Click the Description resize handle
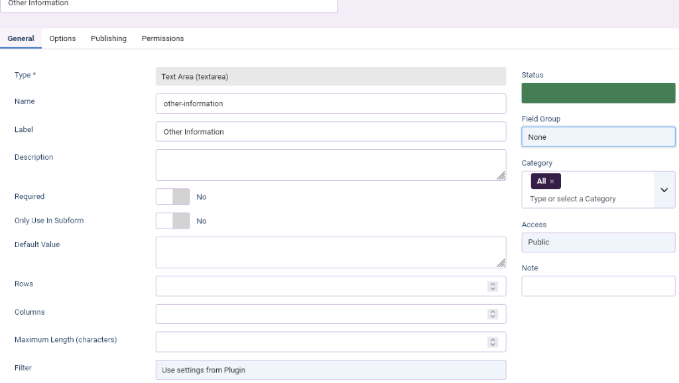 pyautogui.click(x=501, y=176)
